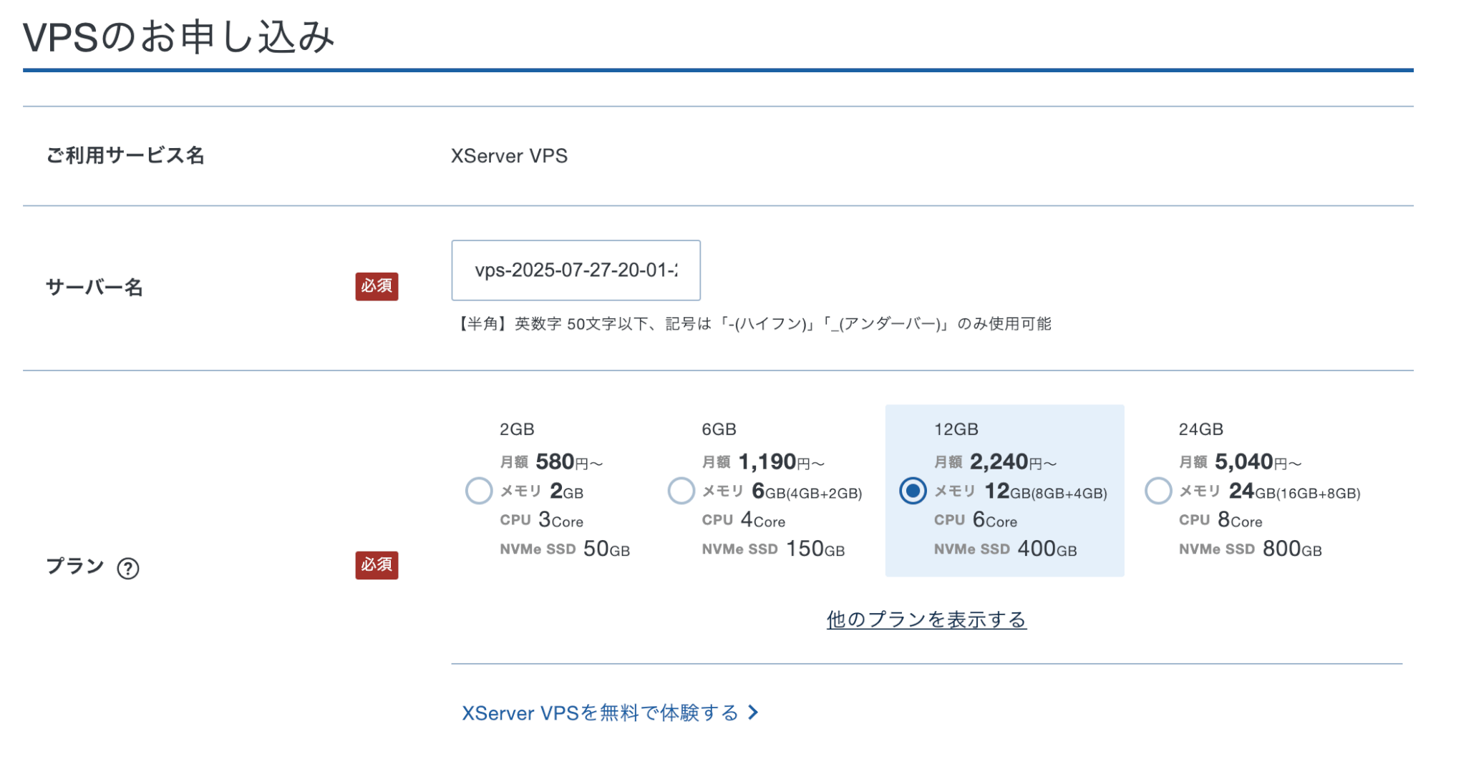
Task: Click the server name input field
Action: 576,270
